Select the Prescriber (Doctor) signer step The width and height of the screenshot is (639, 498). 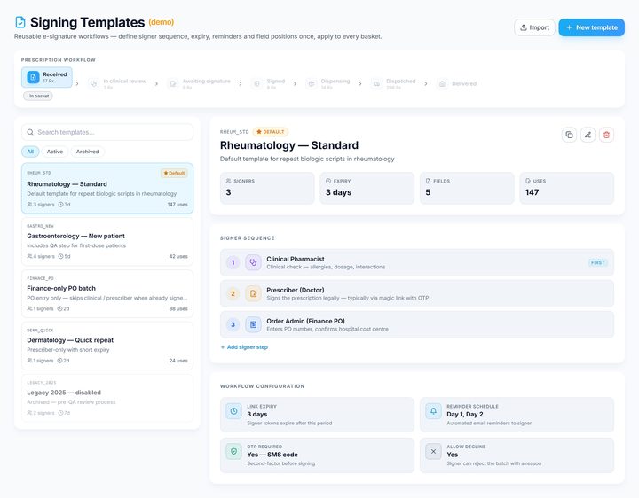coord(417,293)
